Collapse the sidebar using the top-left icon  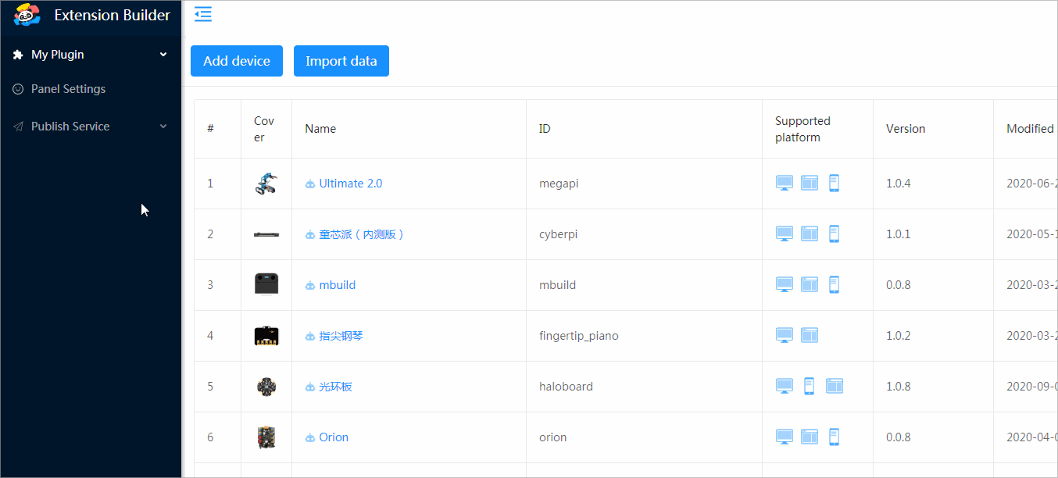click(x=202, y=14)
